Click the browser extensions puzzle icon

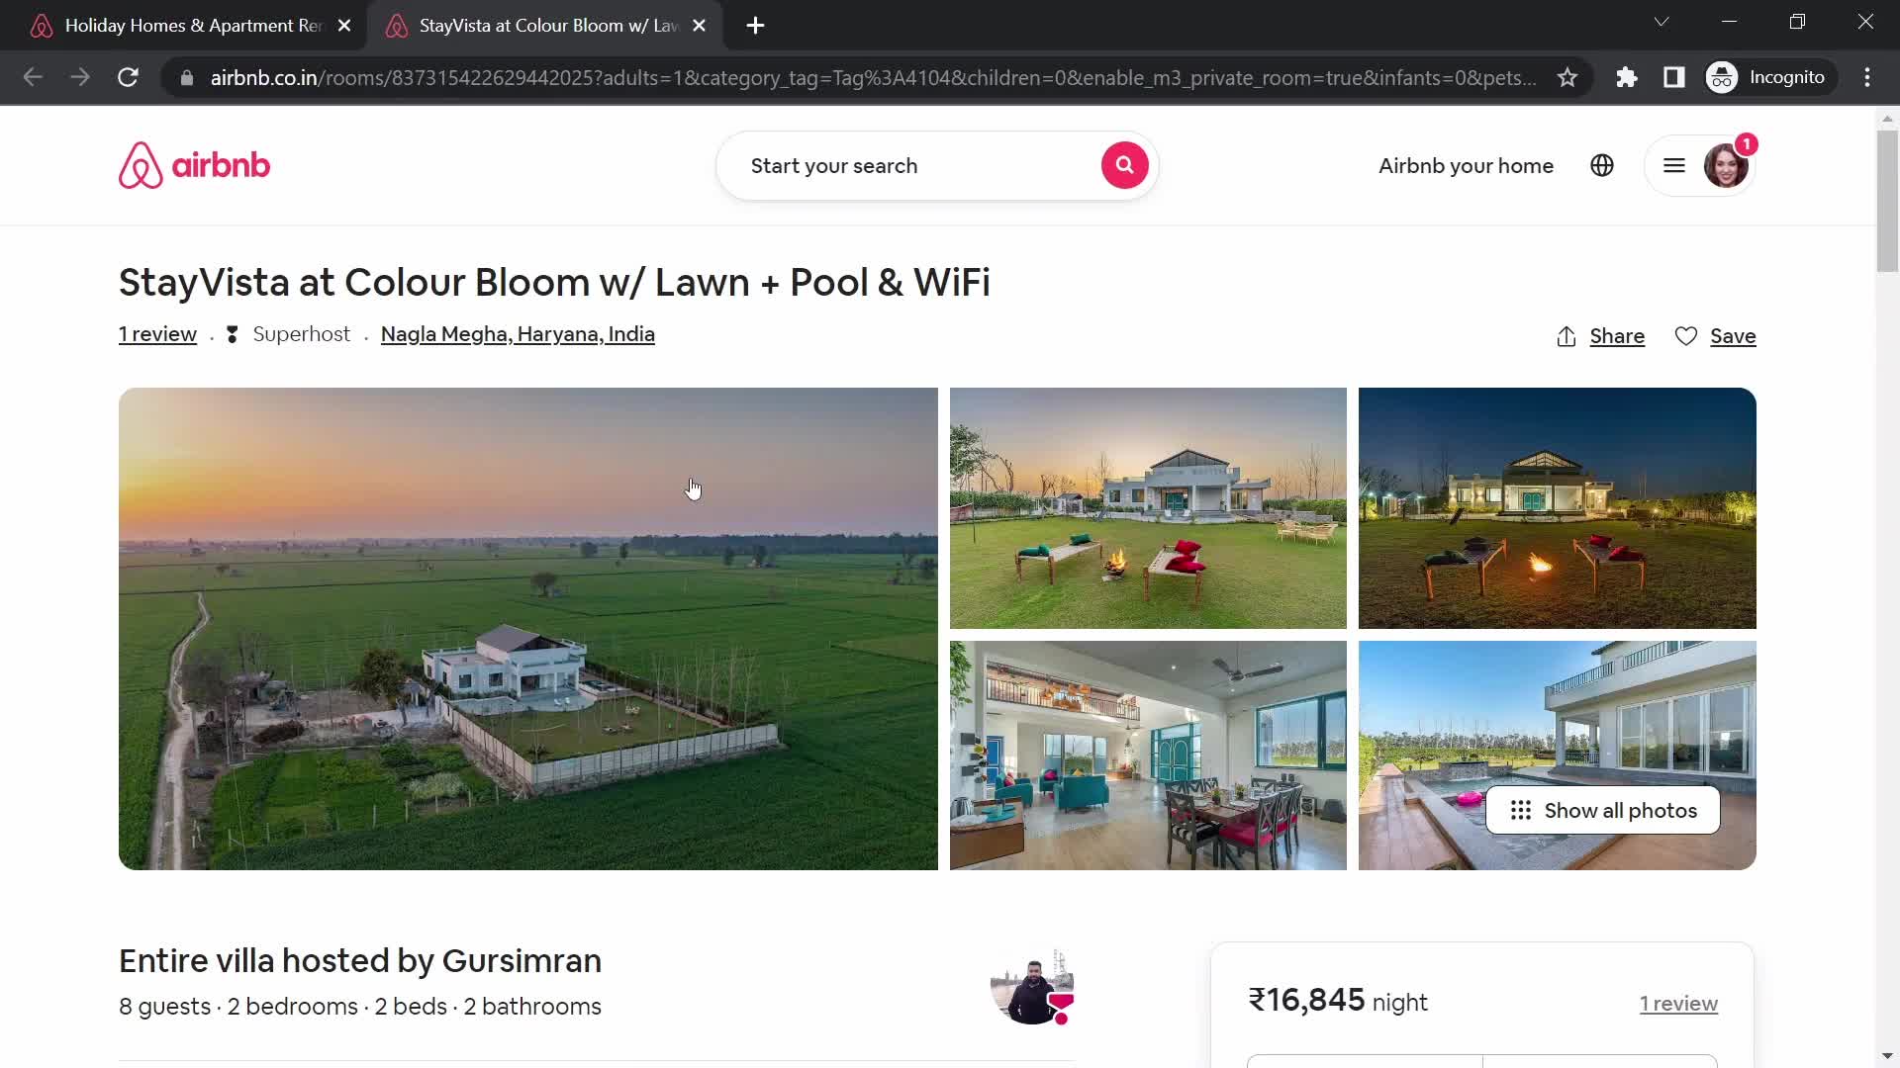(1627, 77)
